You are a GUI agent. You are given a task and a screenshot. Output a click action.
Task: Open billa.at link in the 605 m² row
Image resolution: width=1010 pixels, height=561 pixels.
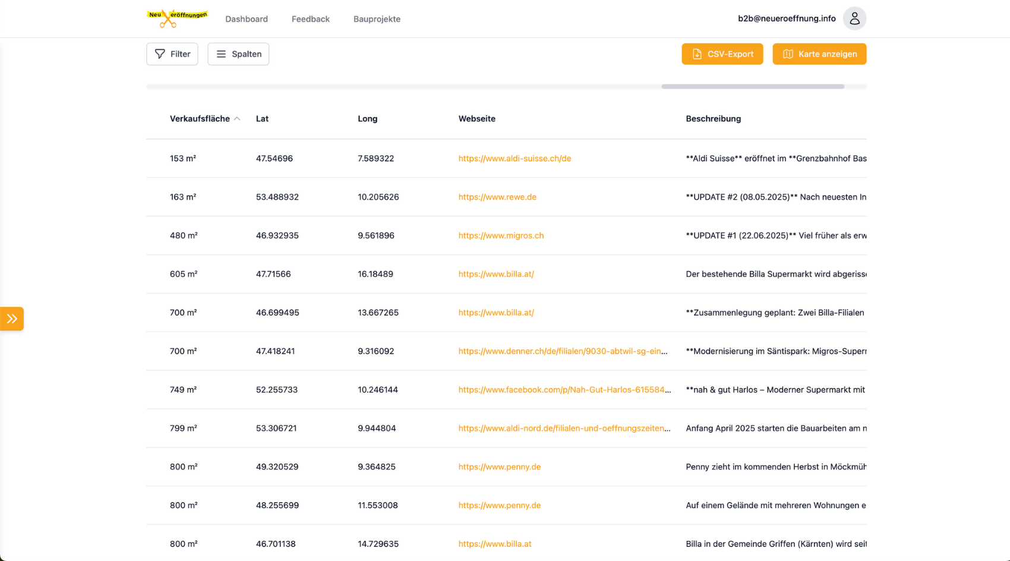tap(496, 274)
